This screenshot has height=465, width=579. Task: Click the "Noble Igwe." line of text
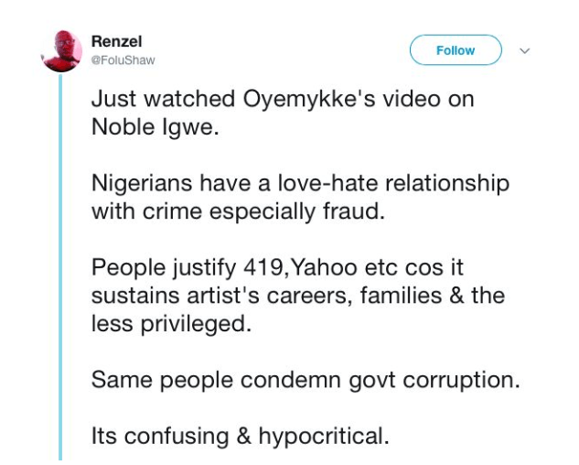point(155,128)
